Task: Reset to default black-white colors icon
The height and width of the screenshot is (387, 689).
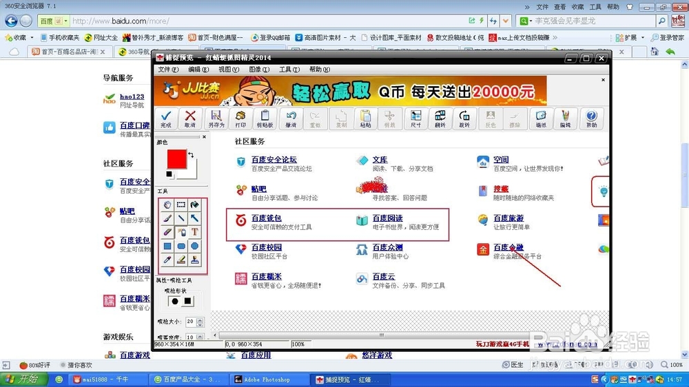Action: point(169,174)
